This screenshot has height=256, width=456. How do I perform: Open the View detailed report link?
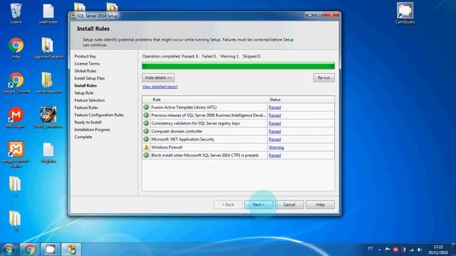click(x=160, y=87)
